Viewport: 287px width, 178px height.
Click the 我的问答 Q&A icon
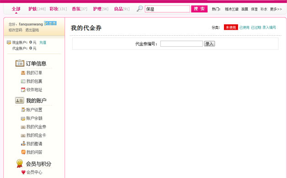[23, 152]
